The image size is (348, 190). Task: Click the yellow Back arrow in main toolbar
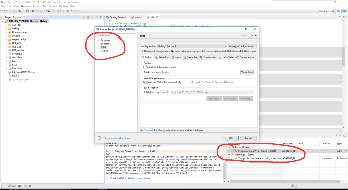point(68,11)
